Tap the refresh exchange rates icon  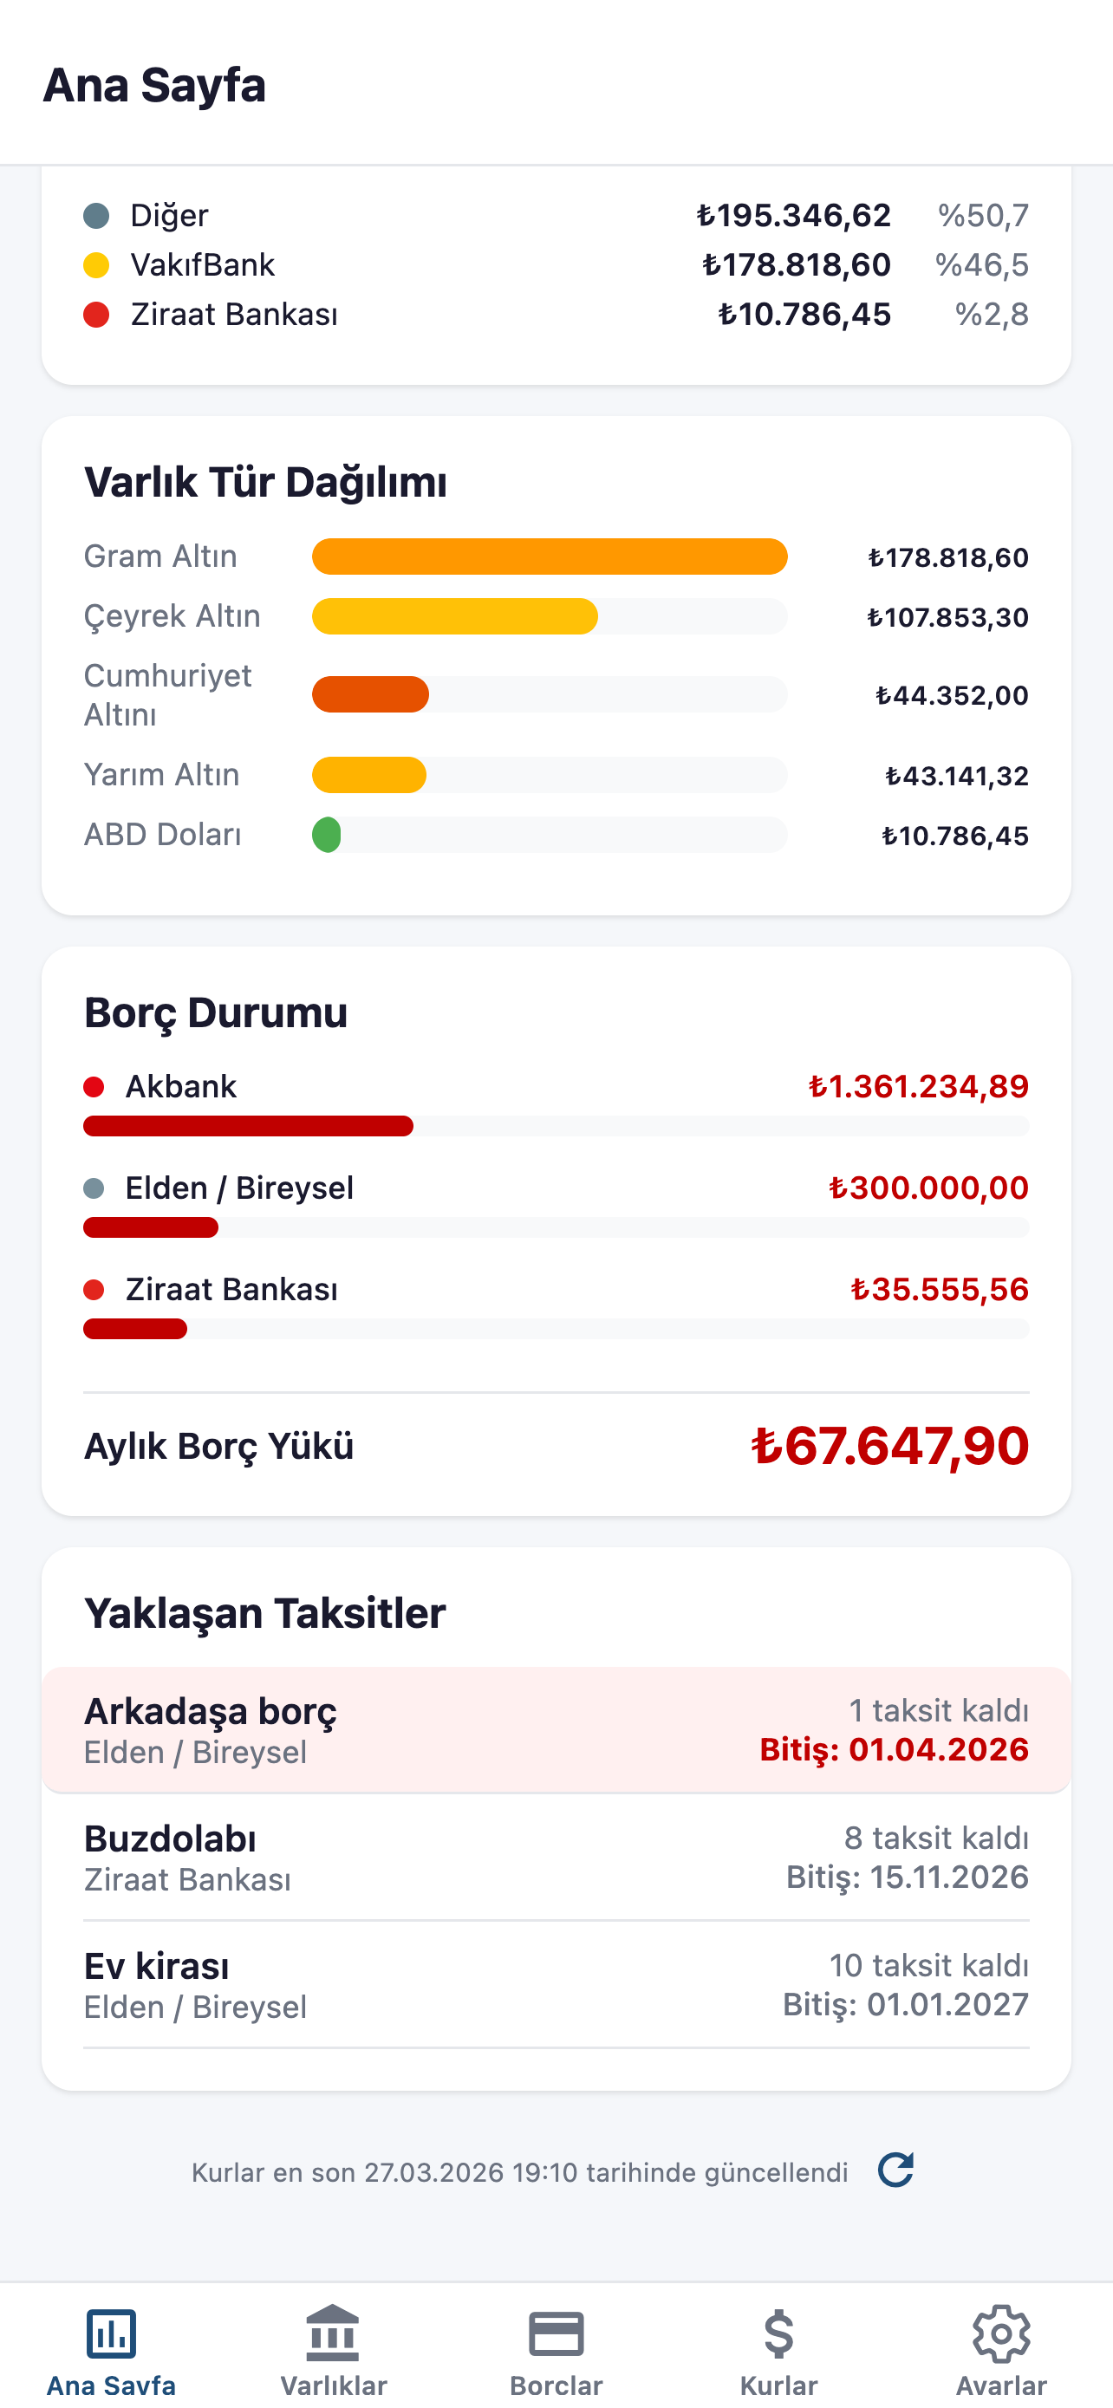895,2170
